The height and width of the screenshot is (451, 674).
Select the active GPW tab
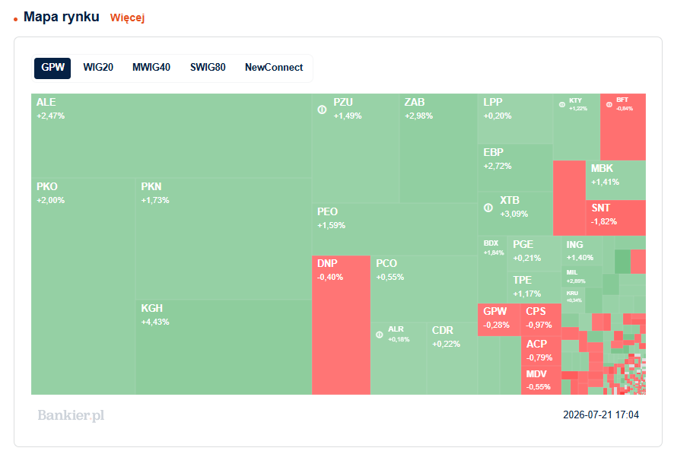(x=52, y=68)
